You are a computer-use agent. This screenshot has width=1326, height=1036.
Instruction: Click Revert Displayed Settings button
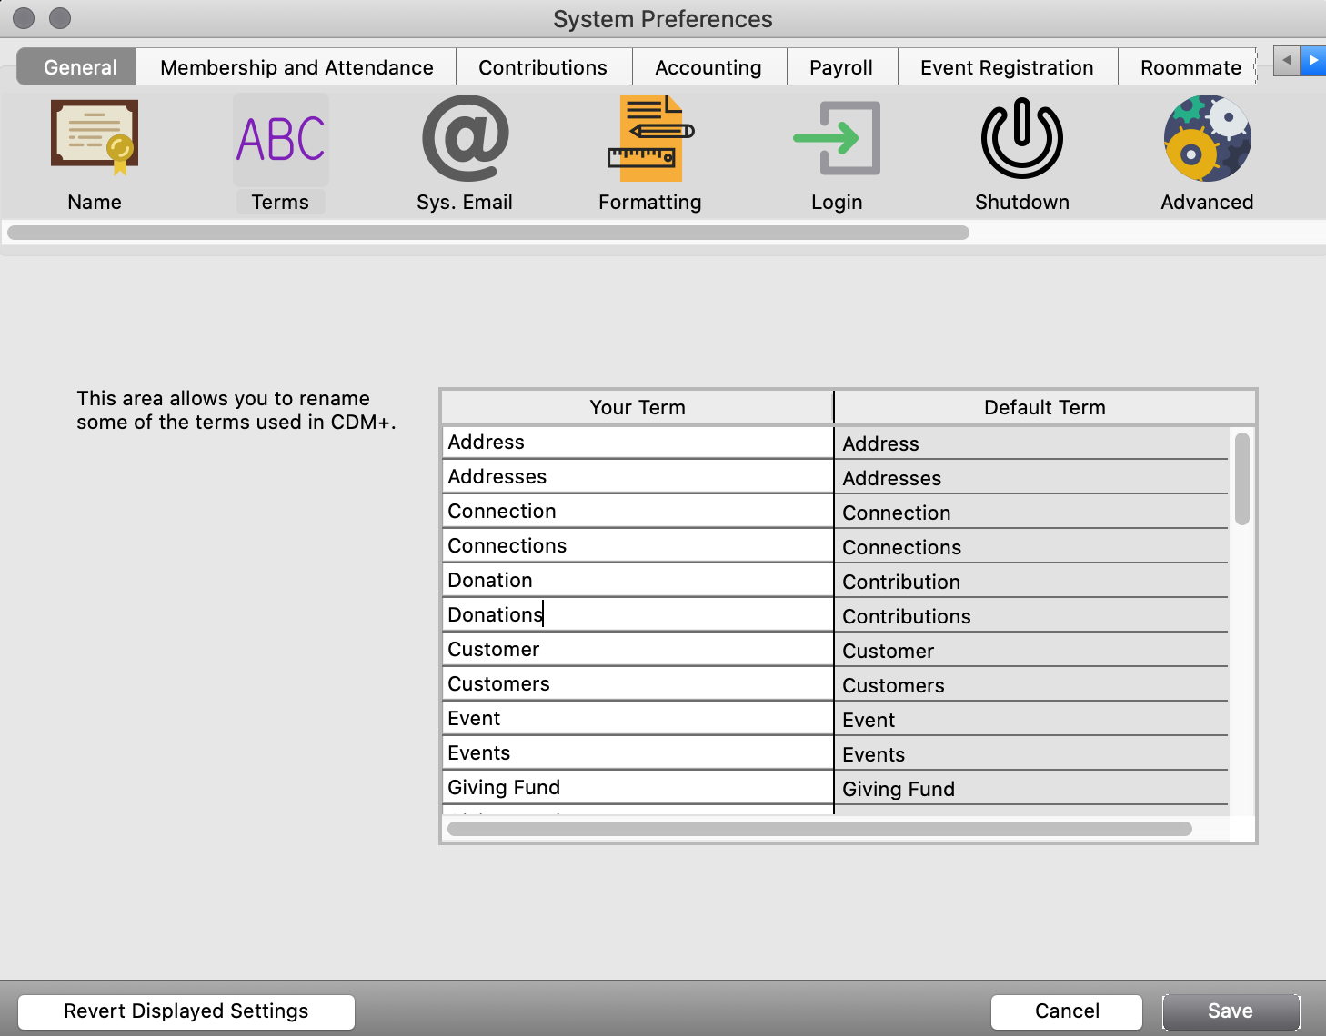[x=186, y=1011]
